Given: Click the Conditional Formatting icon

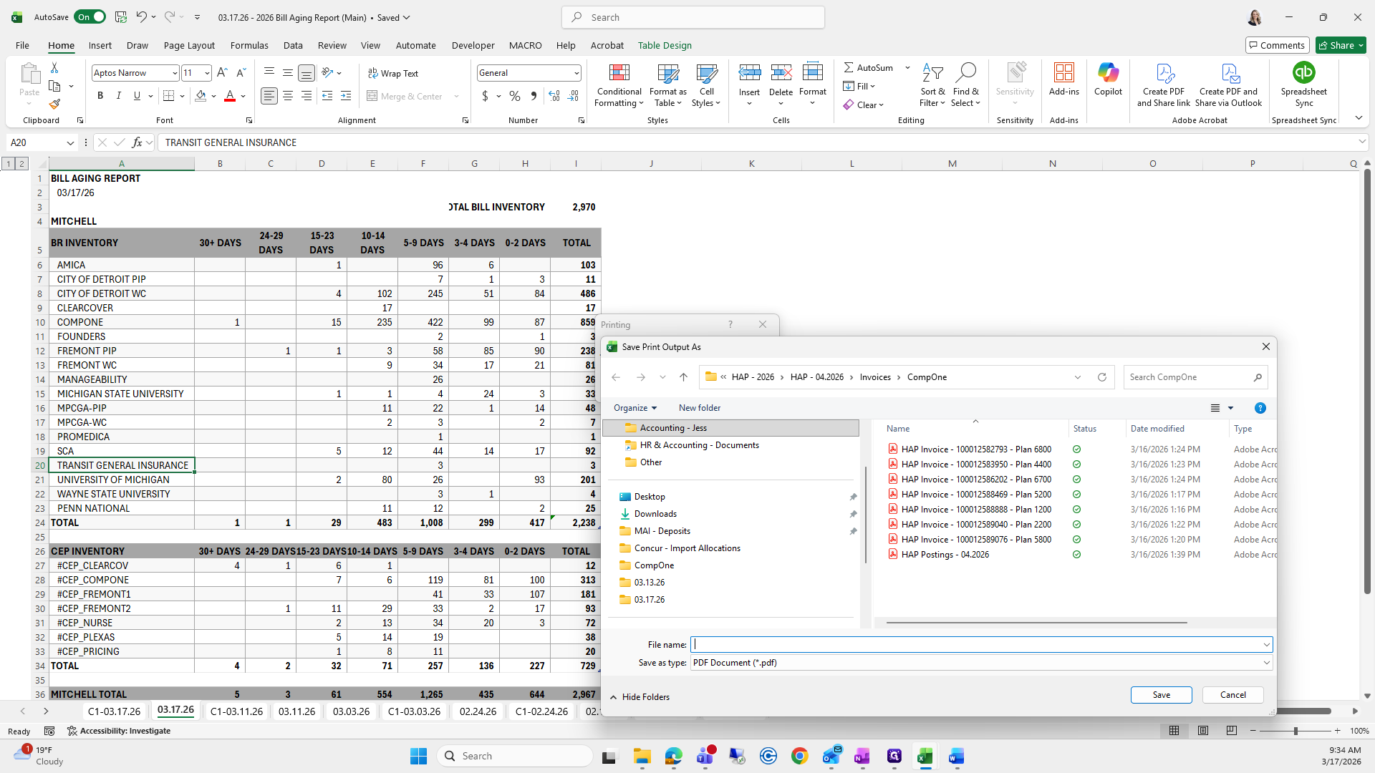Looking at the screenshot, I should coord(619,73).
